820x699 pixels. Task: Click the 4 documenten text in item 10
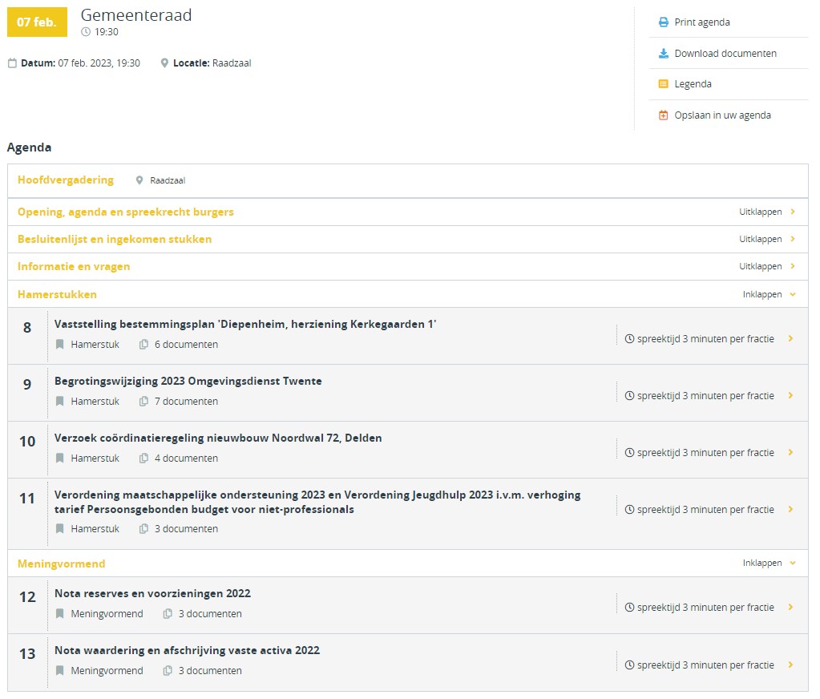186,459
